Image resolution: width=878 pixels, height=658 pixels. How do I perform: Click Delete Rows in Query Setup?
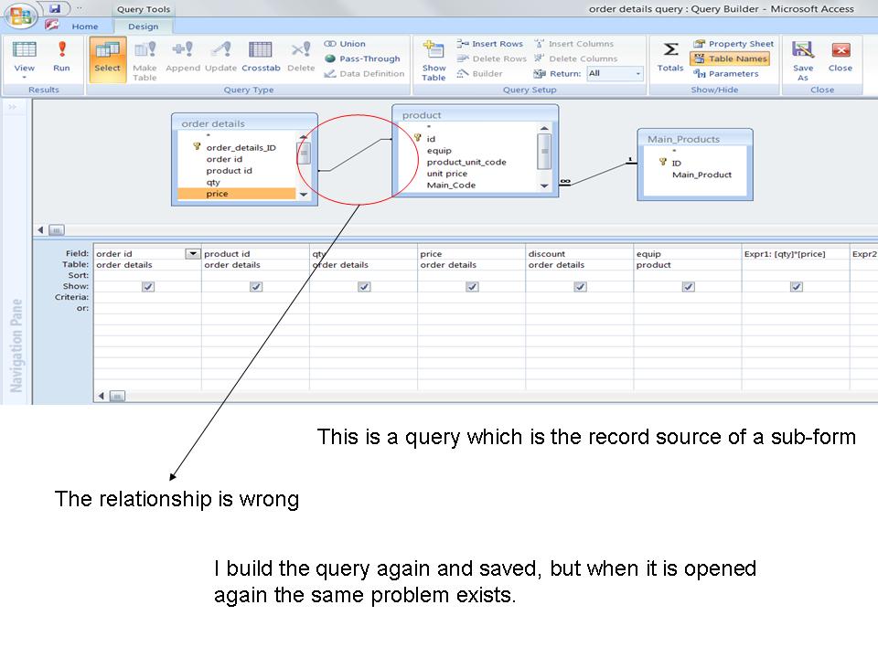(x=492, y=58)
